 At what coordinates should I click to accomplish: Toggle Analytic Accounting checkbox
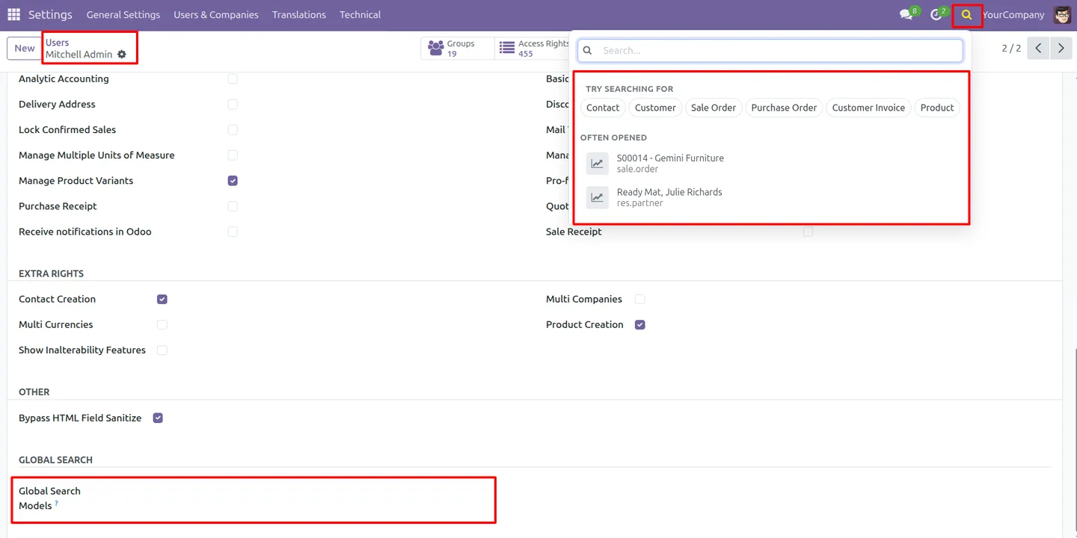click(233, 78)
